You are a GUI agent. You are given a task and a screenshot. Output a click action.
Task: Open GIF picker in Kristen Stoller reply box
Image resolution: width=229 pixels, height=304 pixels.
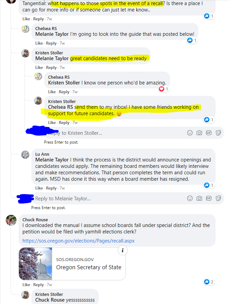pyautogui.click(x=209, y=133)
